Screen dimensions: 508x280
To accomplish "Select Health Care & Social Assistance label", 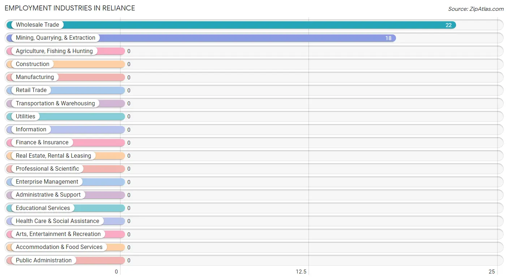I will click(x=57, y=221).
